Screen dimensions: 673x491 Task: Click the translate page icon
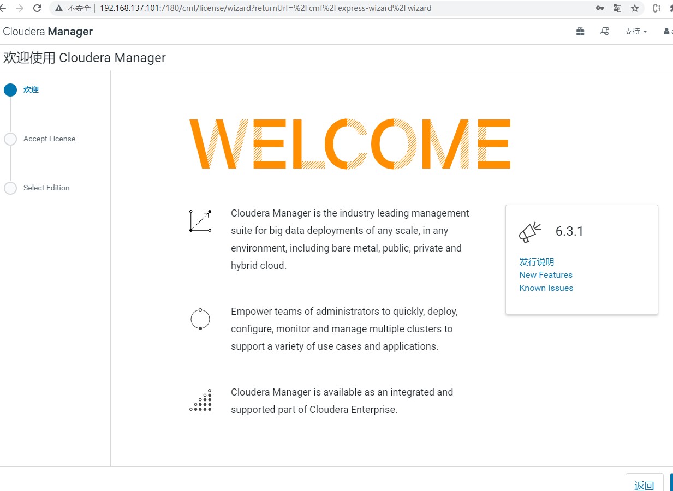(x=617, y=8)
